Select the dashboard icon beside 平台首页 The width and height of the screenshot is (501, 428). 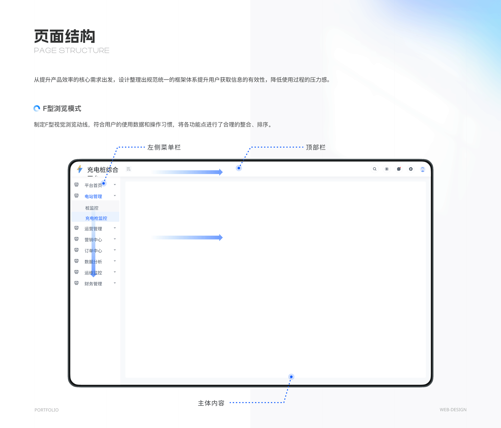click(76, 184)
